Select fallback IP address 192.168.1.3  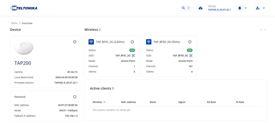(71, 116)
